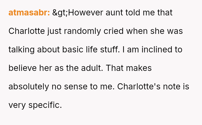
Task: Select the word 'sense' in the comment
Action: point(76,87)
